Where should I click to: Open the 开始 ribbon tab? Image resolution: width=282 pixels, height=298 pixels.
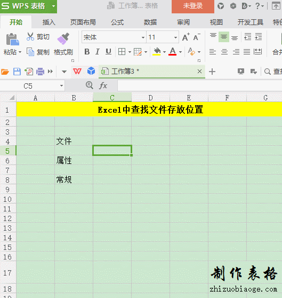(x=16, y=22)
